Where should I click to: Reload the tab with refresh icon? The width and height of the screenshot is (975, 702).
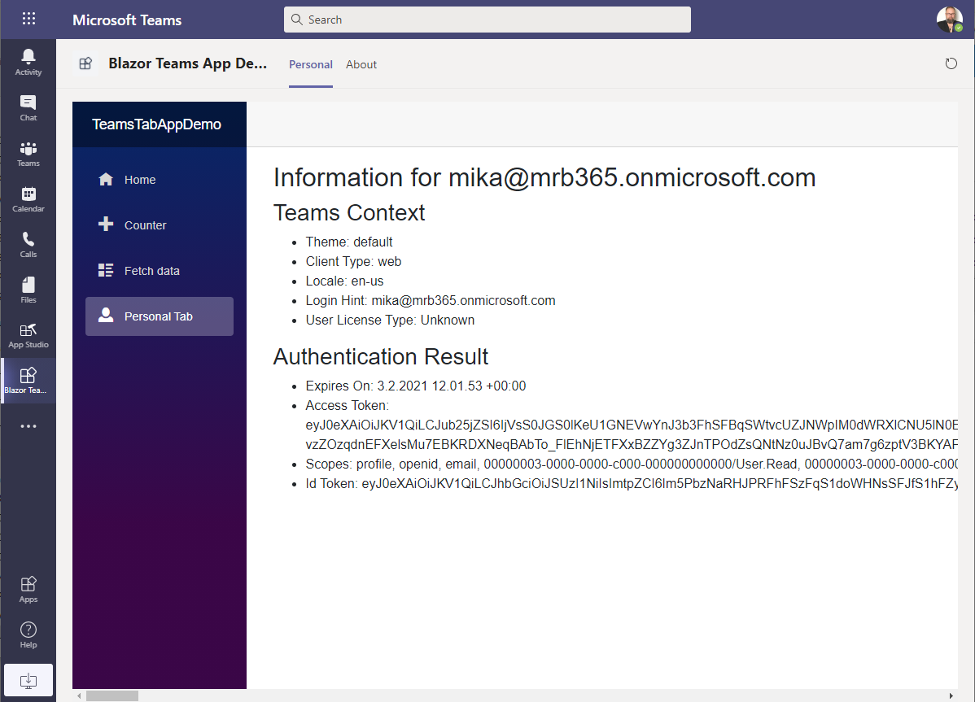[951, 63]
